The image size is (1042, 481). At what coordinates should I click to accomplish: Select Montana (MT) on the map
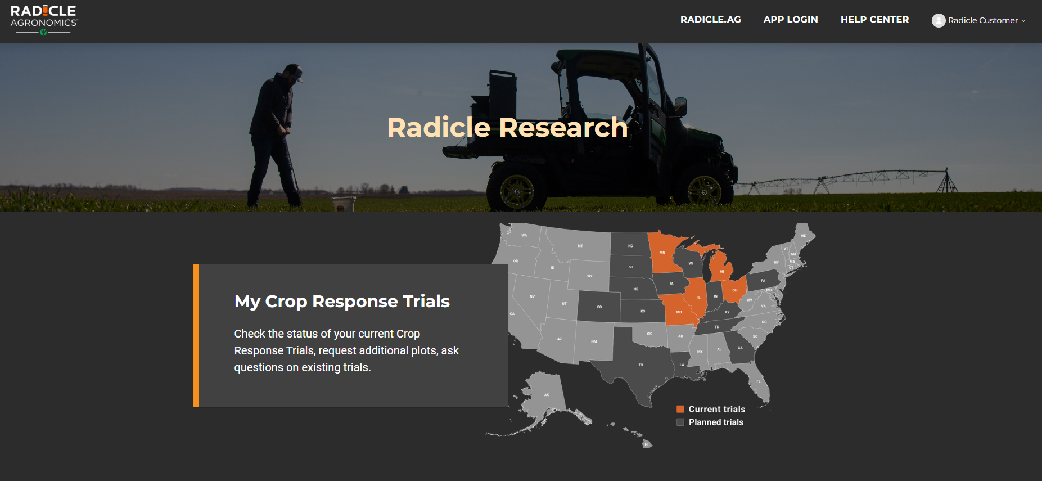580,246
